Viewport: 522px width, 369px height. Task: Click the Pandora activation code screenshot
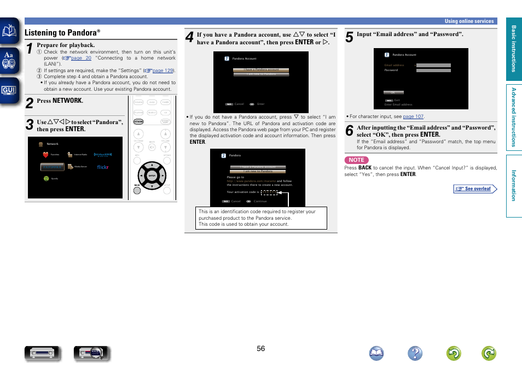tap(258, 178)
